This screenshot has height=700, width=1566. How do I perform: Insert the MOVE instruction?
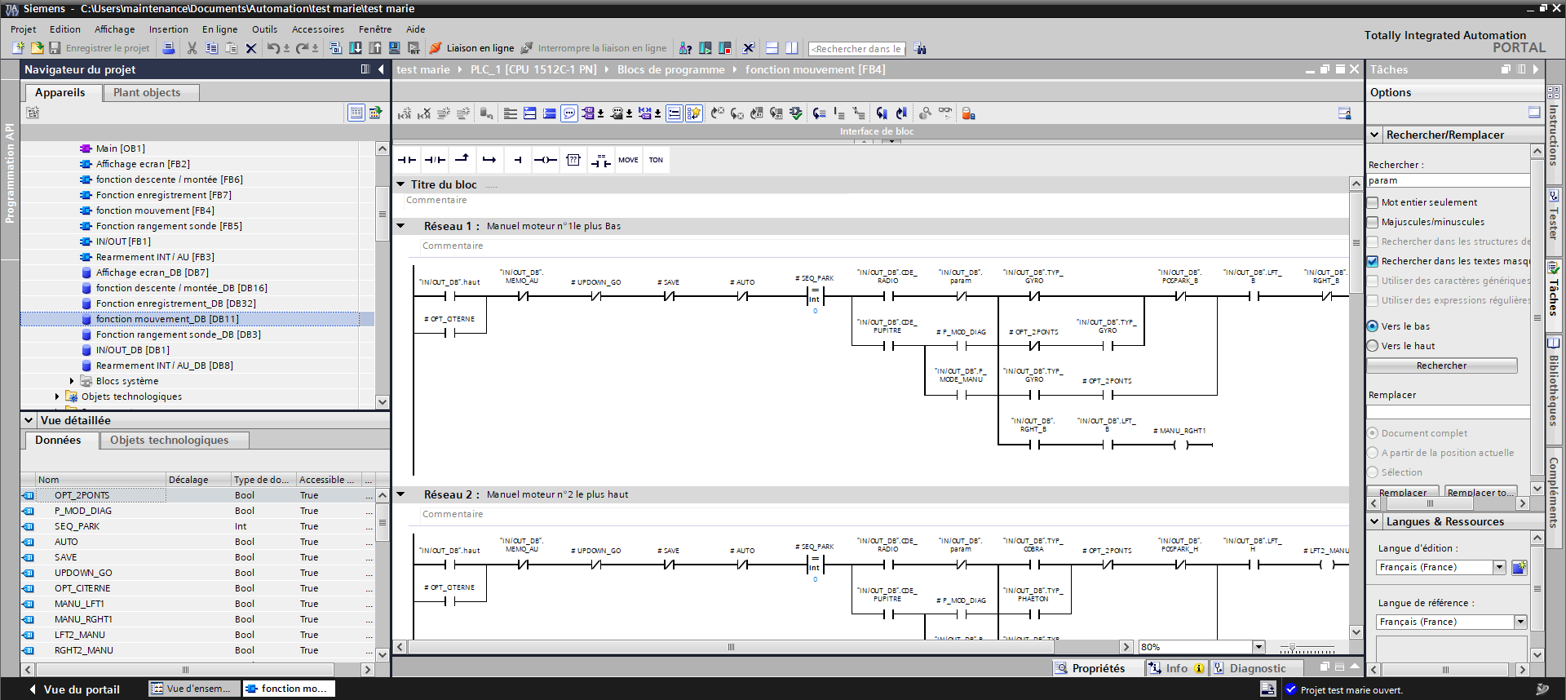628,160
